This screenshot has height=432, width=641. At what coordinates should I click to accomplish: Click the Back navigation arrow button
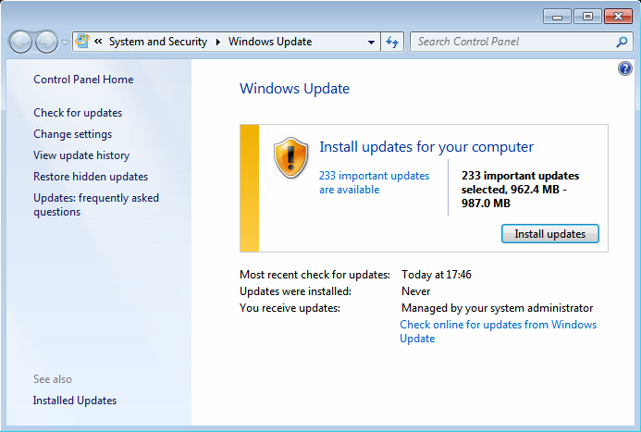(x=20, y=42)
